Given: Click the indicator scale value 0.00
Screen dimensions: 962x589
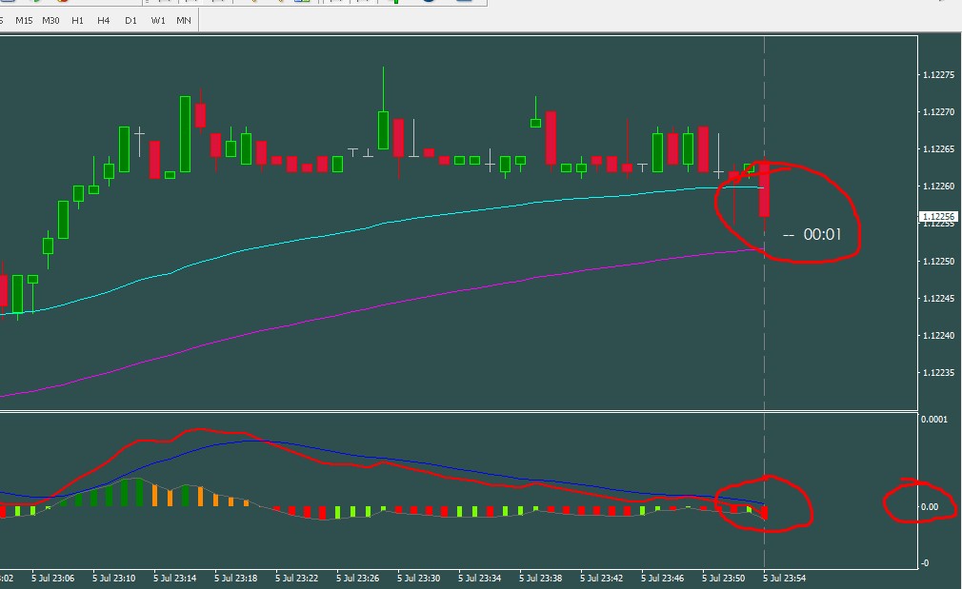Looking at the screenshot, I should pyautogui.click(x=930, y=506).
